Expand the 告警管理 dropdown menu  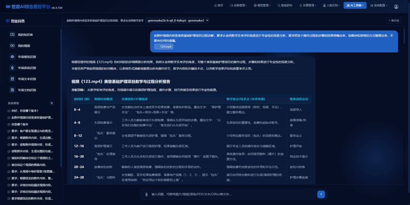tap(307, 5)
